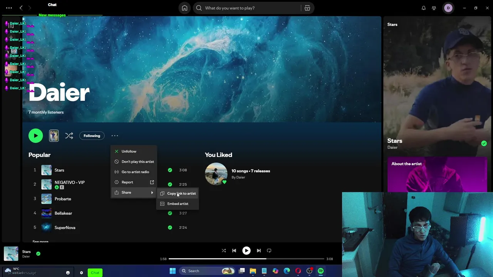Go to Spotify Home via house icon
This screenshot has width=493, height=277.
[184, 8]
